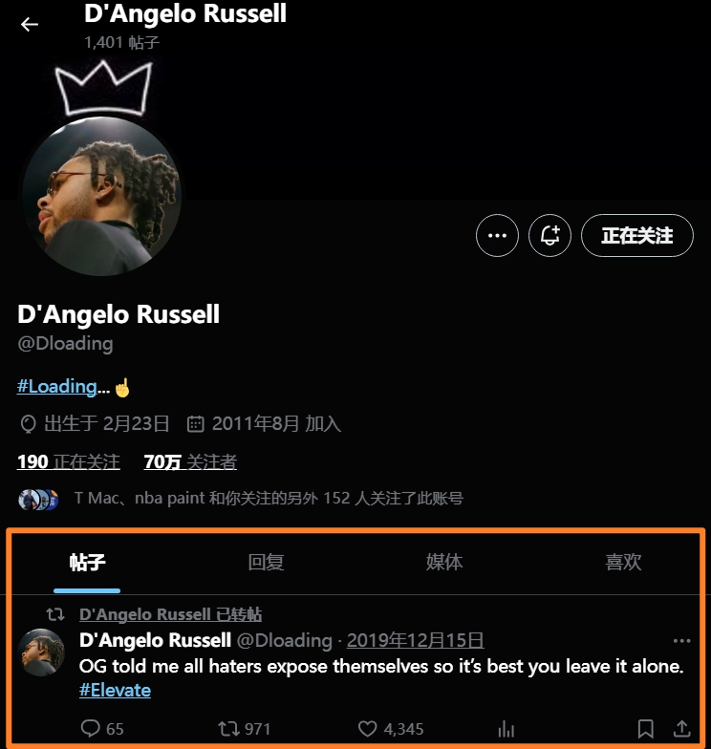
Task: Click the #Loading hashtag in bio
Action: (x=63, y=386)
